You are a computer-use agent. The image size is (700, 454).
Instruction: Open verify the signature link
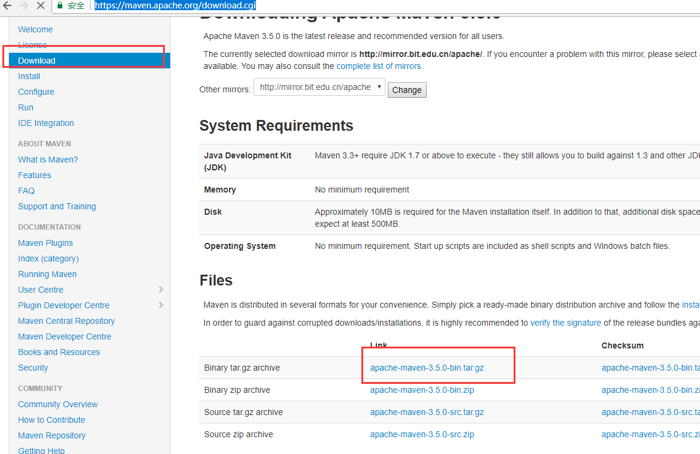point(566,323)
